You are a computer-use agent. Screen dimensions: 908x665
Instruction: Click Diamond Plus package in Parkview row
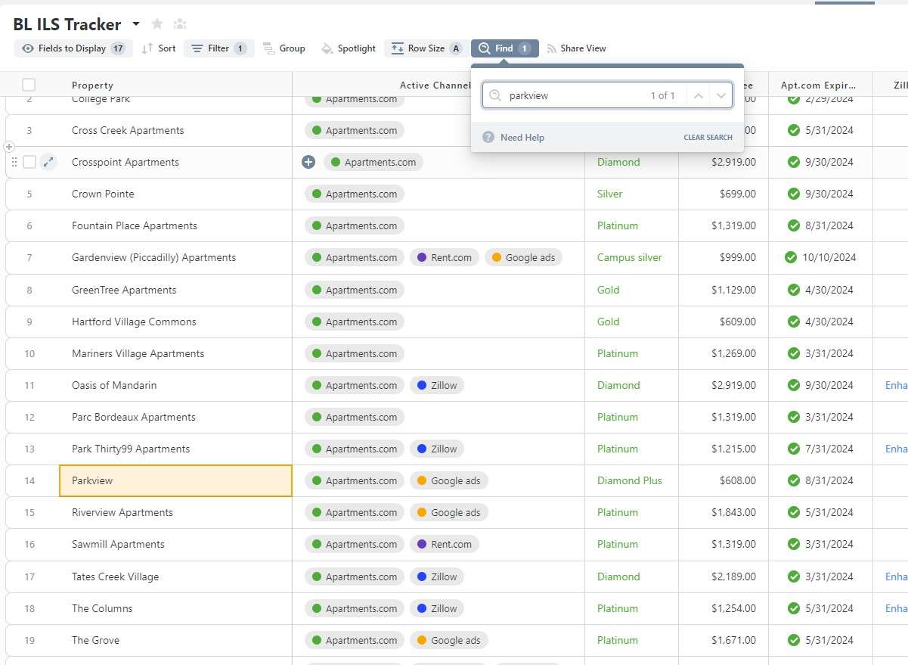(629, 480)
